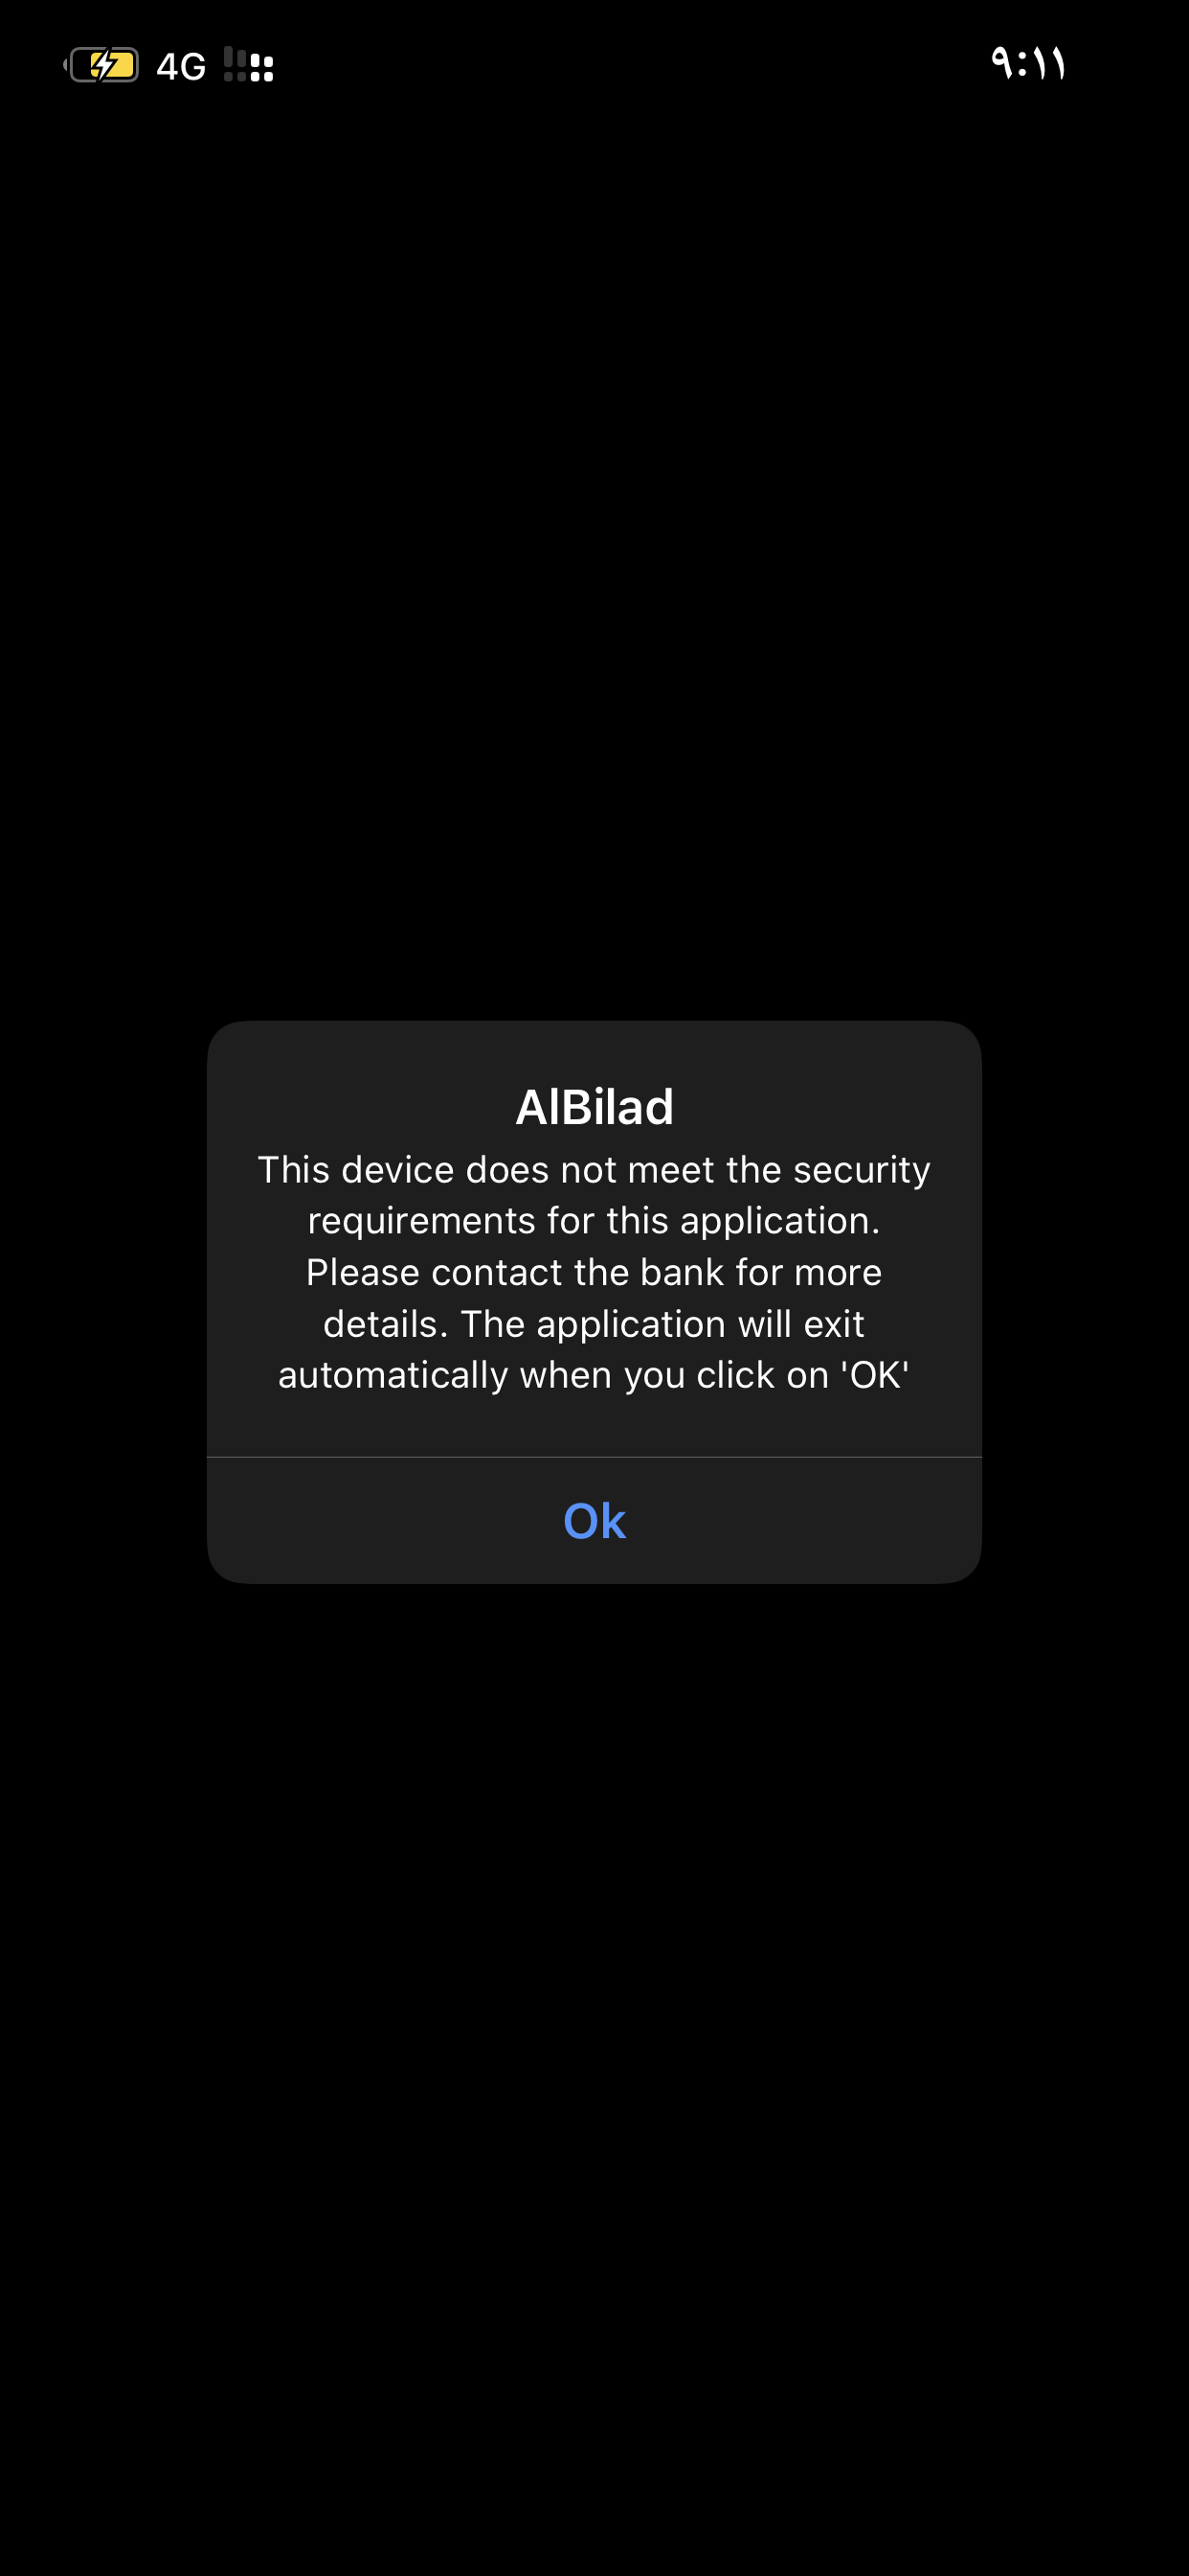Tap the Ok button in the AlBilad dialog
Viewport: 1189px width, 2576px height.
(x=594, y=1520)
